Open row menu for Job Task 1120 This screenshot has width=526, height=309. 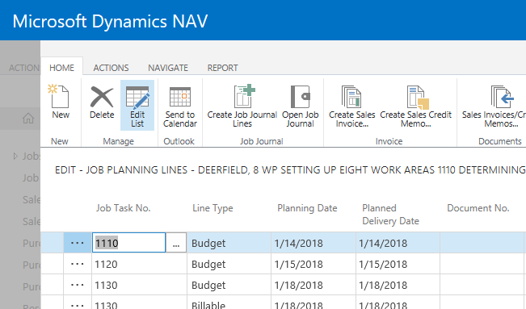(x=77, y=264)
